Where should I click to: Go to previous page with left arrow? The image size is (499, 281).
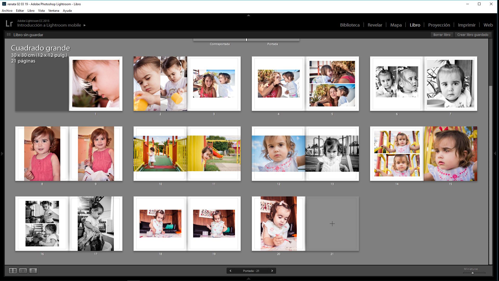[230, 271]
